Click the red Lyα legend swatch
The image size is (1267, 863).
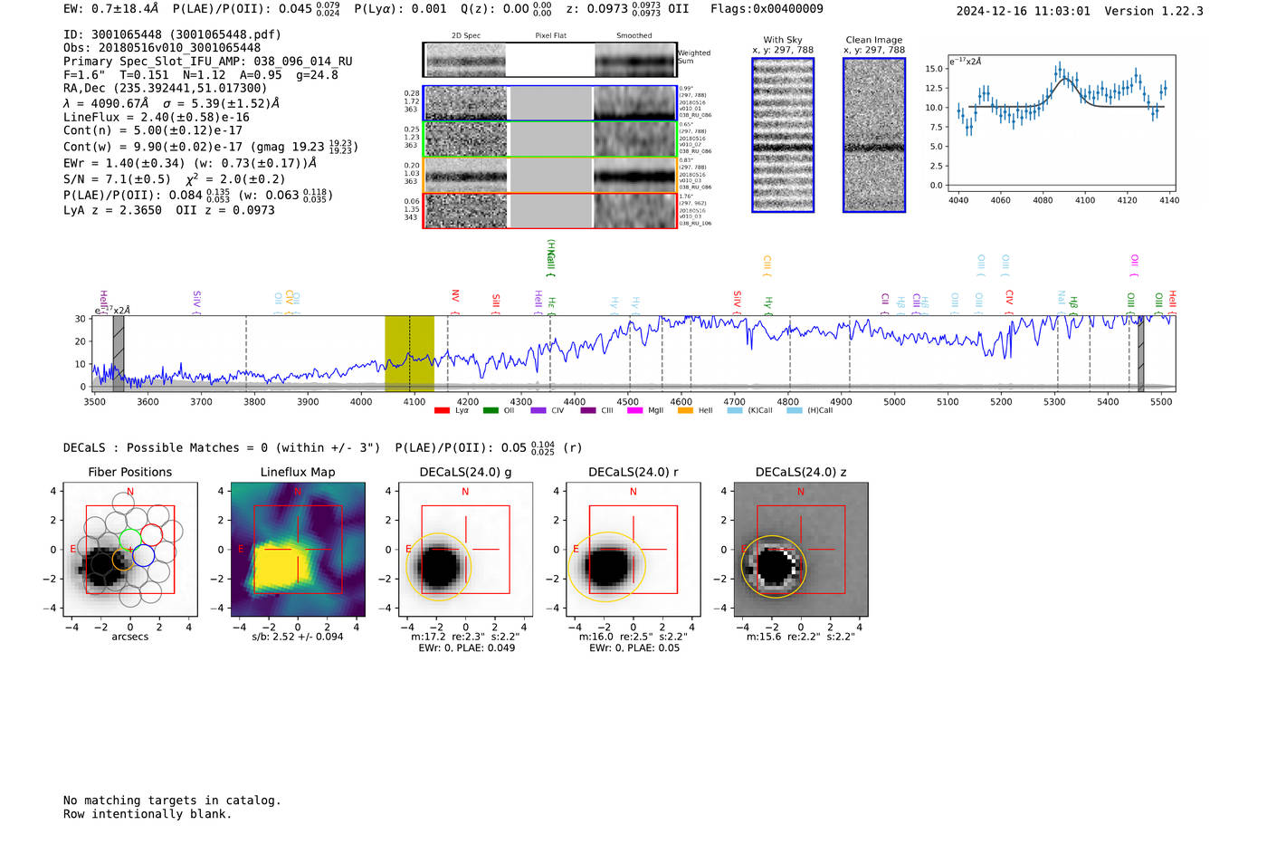(442, 410)
